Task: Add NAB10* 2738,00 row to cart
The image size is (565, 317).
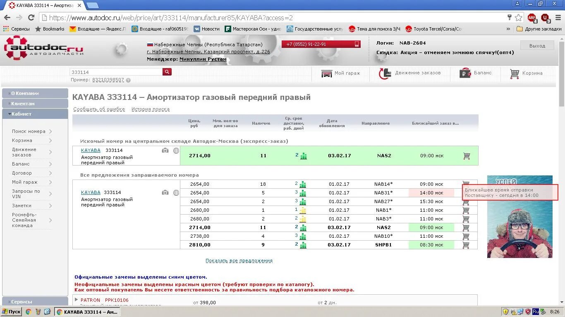Action: tap(466, 237)
